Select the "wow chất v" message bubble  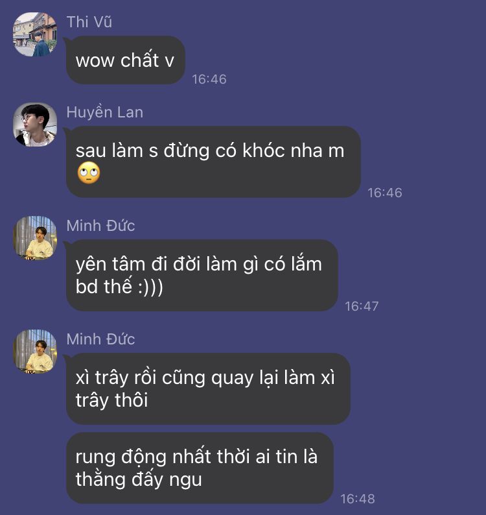click(x=125, y=60)
